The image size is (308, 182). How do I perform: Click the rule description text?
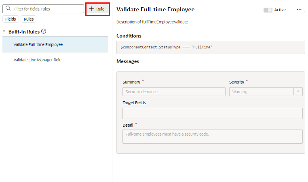tap(152, 22)
